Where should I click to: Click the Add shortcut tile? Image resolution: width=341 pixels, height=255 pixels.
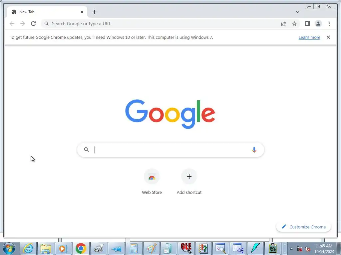pyautogui.click(x=189, y=182)
